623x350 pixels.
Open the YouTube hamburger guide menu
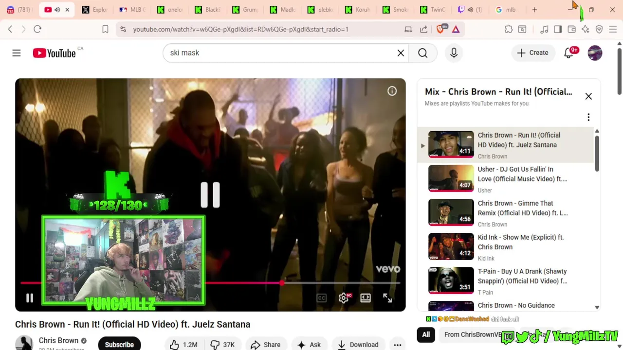(17, 53)
